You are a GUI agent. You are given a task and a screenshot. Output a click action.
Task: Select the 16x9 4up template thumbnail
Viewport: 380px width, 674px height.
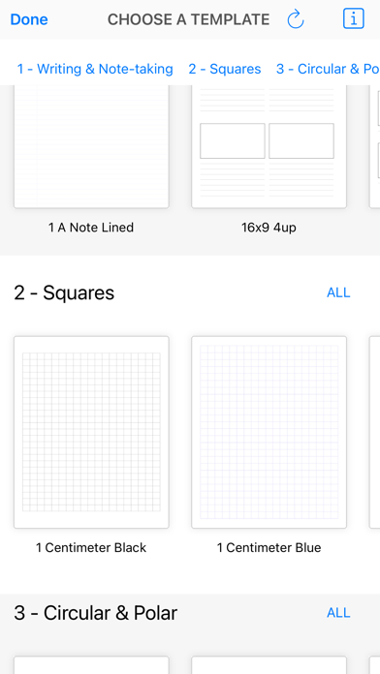(269, 146)
